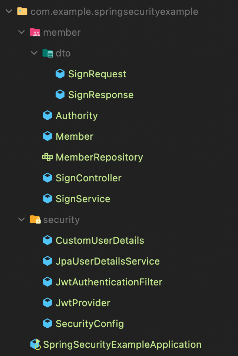Image resolution: width=238 pixels, height=356 pixels.
Task: Collapse the member folder chevron
Action: (x=22, y=32)
